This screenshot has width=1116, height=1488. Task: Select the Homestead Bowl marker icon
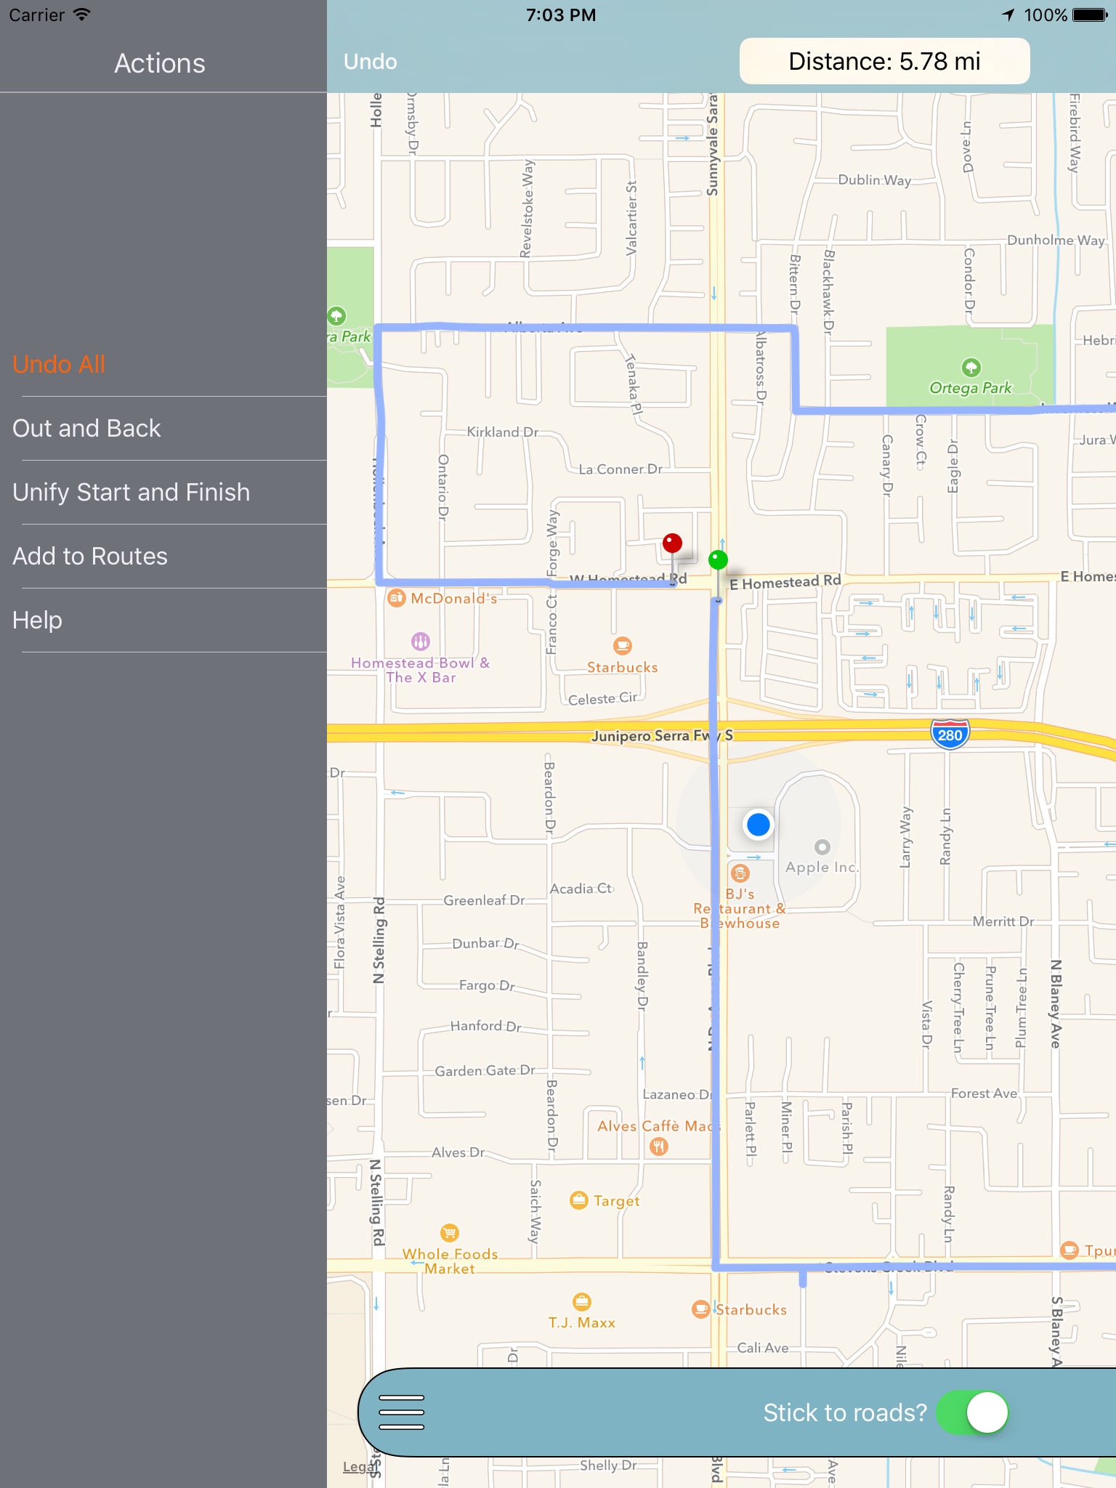point(421,641)
